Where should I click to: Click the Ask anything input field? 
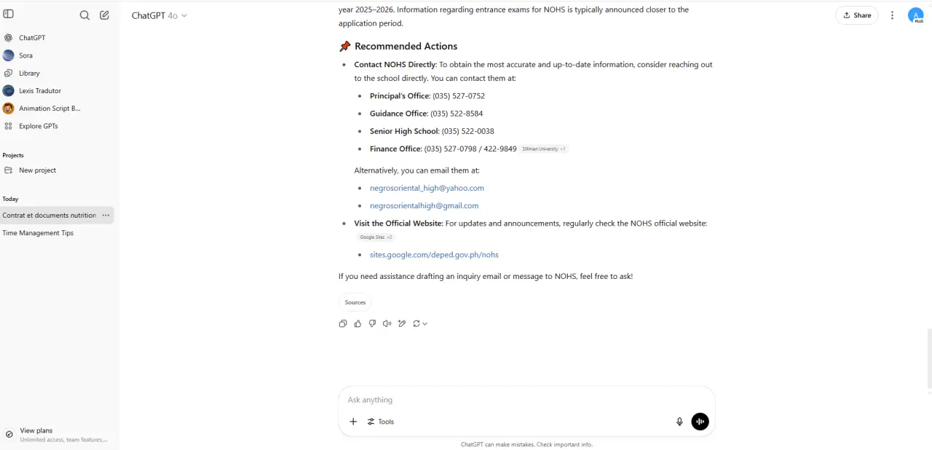point(510,400)
